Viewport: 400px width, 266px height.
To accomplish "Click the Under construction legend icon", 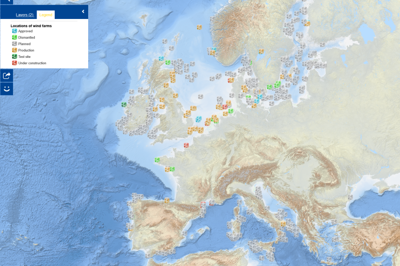I will click(14, 63).
